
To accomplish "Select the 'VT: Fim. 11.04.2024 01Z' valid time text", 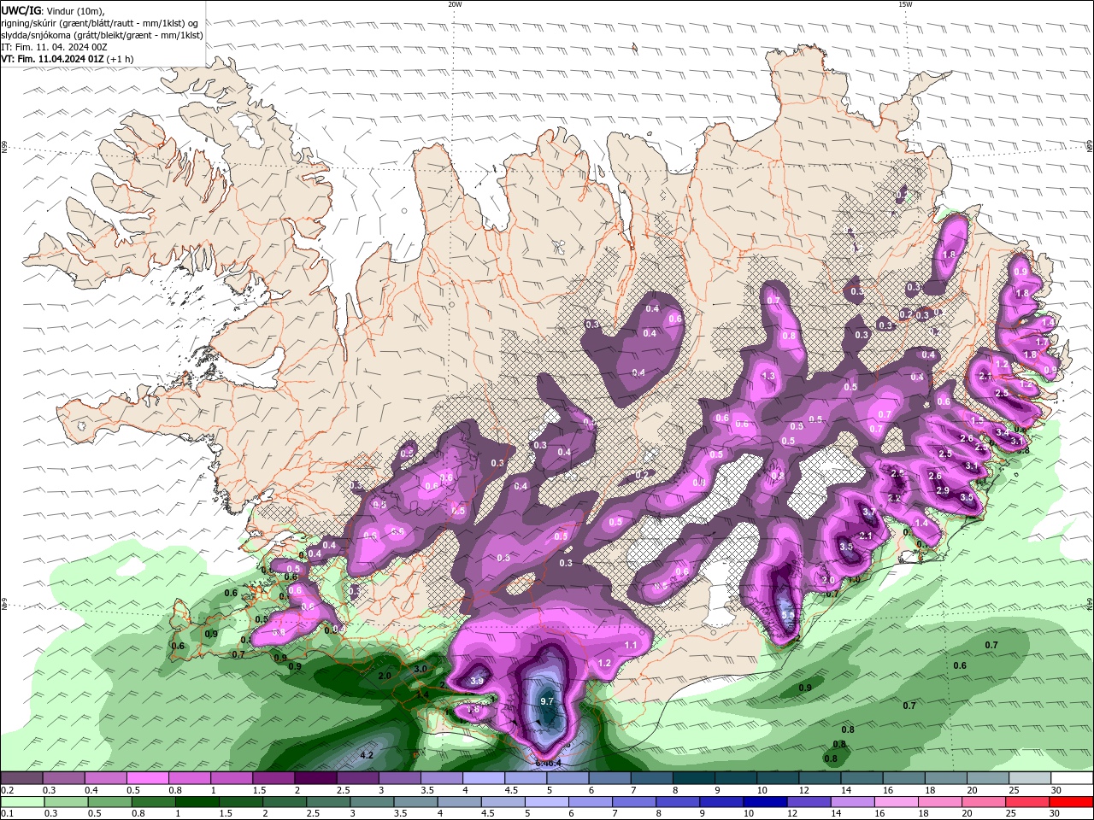I will point(52,59).
